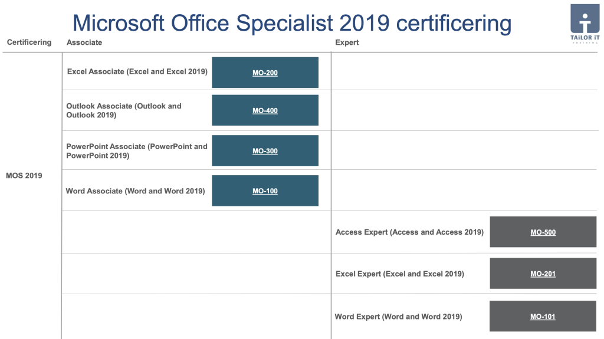The height and width of the screenshot is (339, 604).
Task: Click the Word Expert certification label
Action: tap(398, 317)
